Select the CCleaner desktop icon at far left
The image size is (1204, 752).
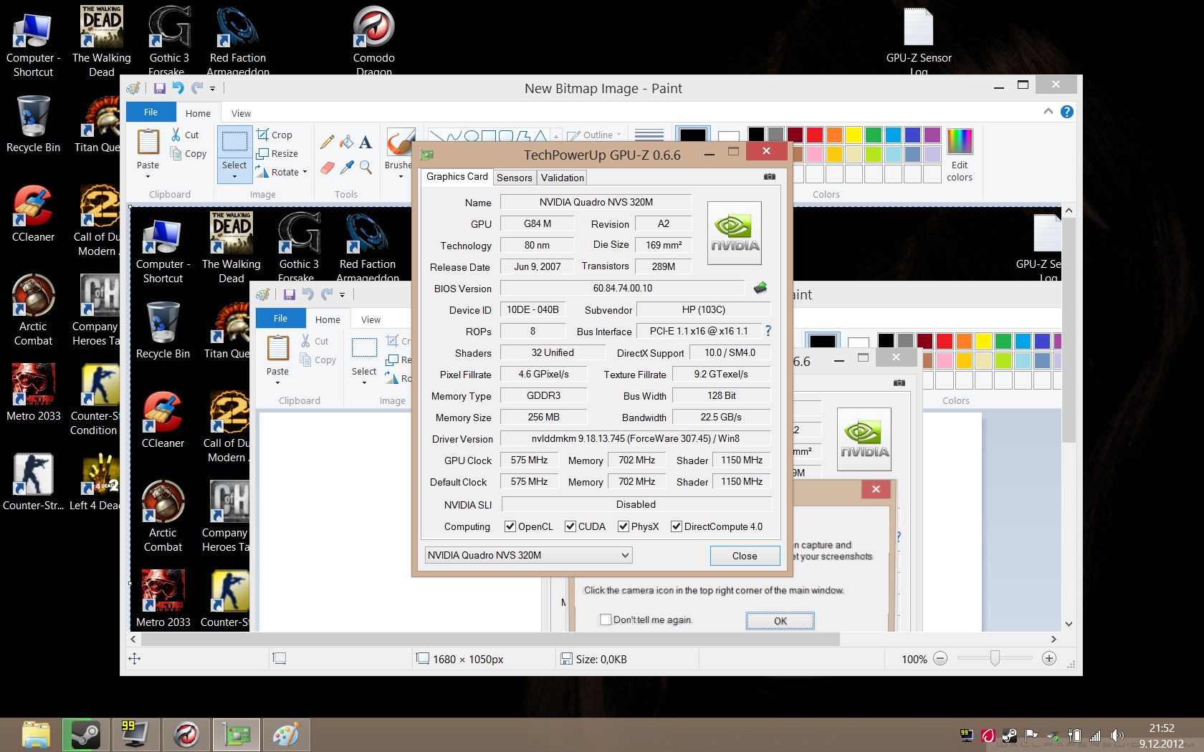point(33,213)
